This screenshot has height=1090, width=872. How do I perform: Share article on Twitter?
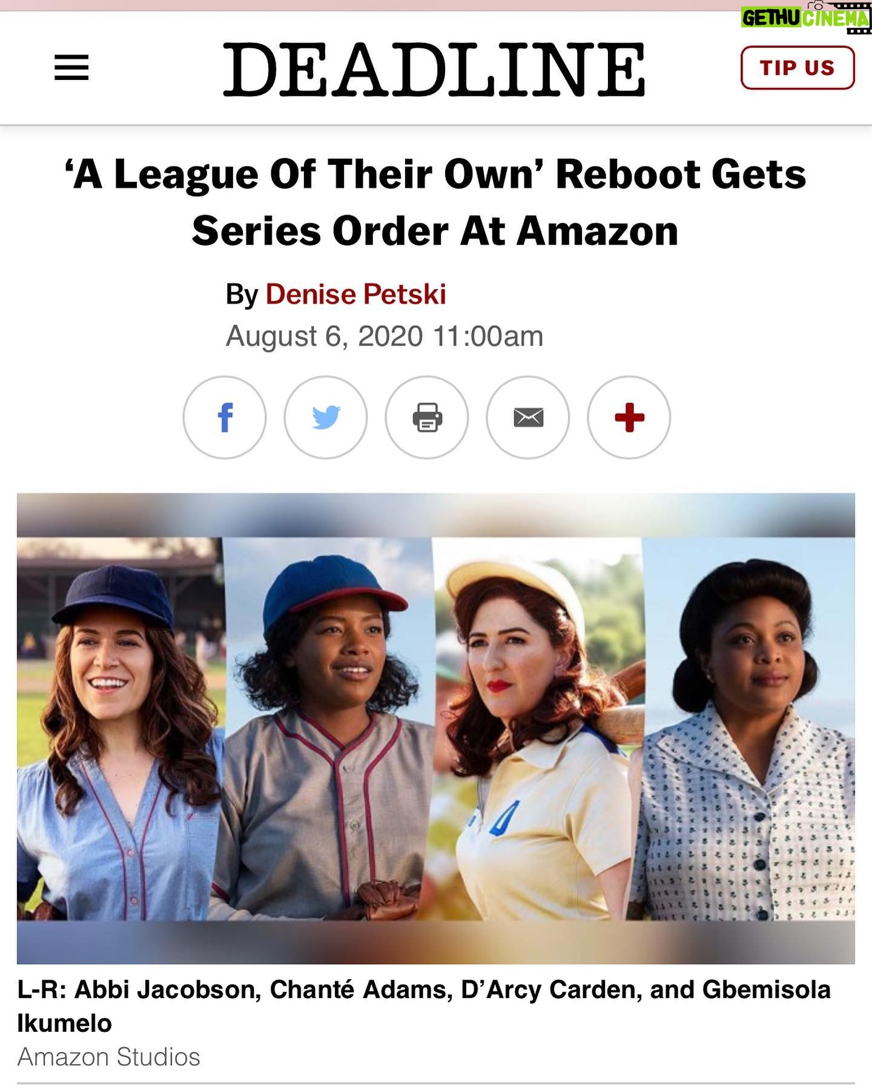326,417
